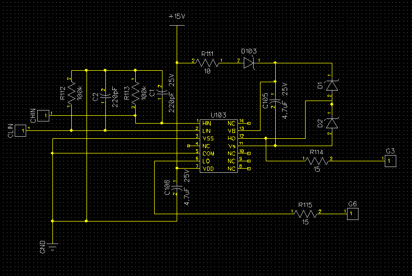412x276 pixels.
Task: Click the G3 output connector
Action: [391, 161]
